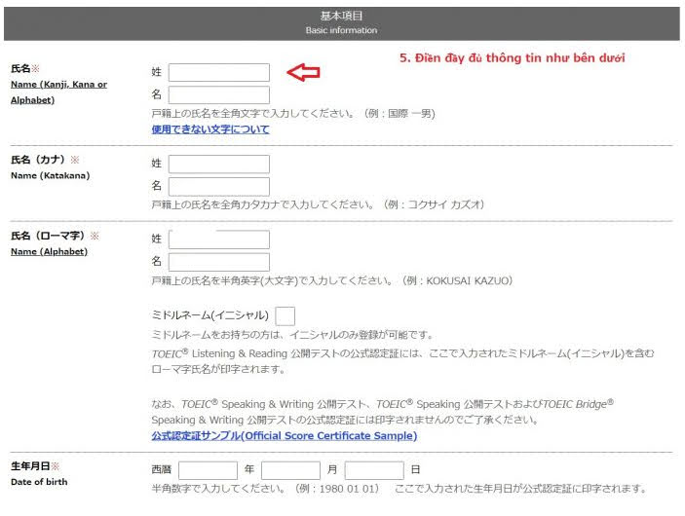Click the birth day field before 日

coord(374,470)
